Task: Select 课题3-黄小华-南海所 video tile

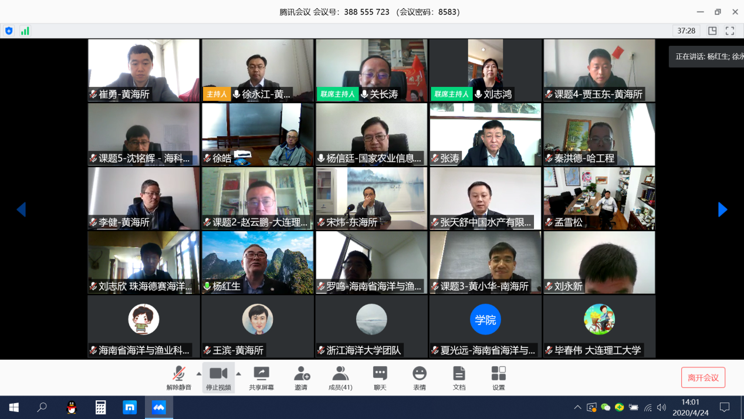Action: pos(485,262)
